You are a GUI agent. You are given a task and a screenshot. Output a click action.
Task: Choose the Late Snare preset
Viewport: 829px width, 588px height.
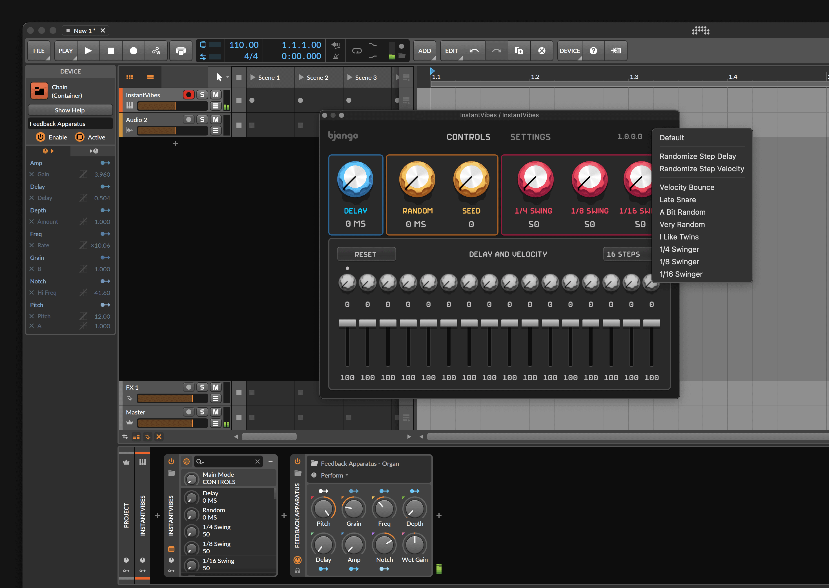677,199
